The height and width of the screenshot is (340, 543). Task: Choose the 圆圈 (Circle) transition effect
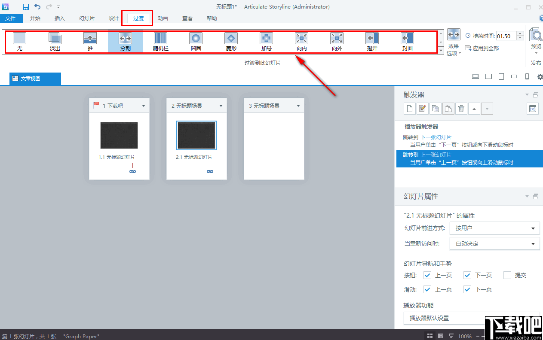click(196, 41)
